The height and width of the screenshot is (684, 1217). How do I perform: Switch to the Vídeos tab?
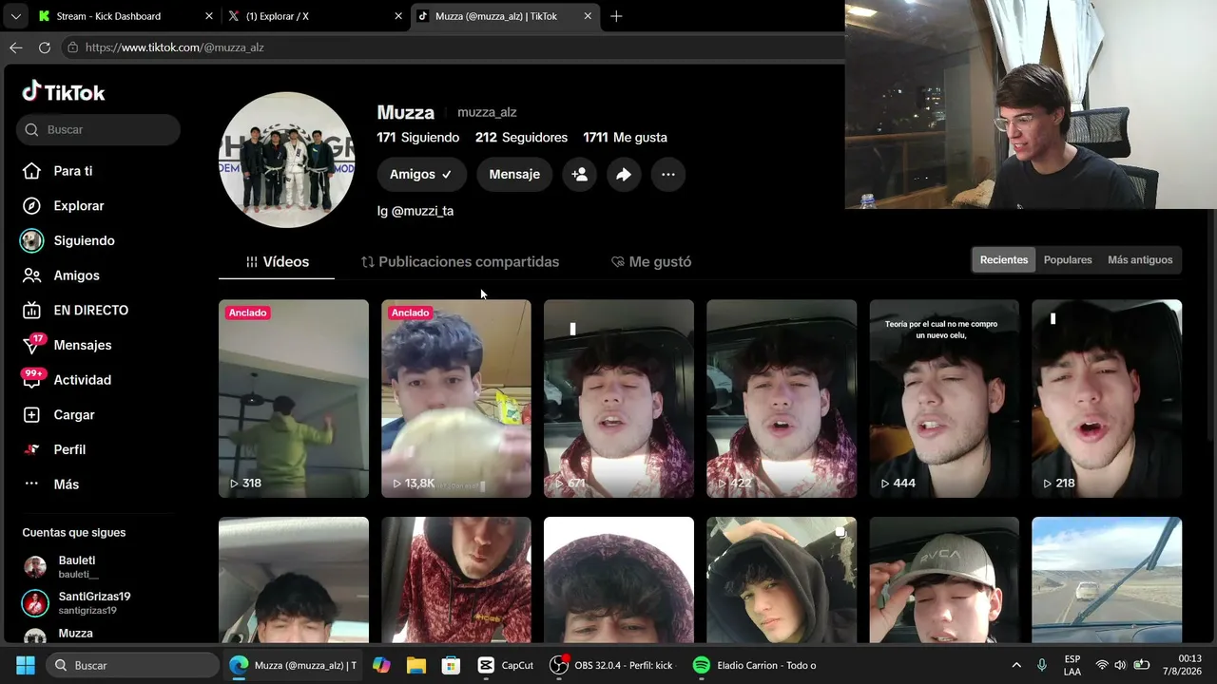[x=277, y=262]
